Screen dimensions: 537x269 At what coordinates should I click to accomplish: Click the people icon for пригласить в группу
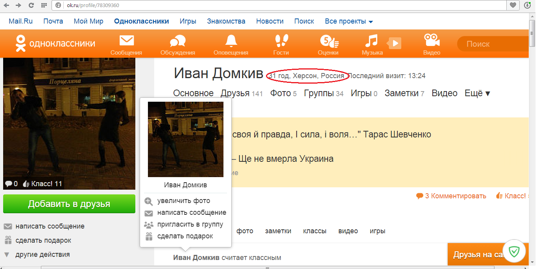tap(149, 225)
